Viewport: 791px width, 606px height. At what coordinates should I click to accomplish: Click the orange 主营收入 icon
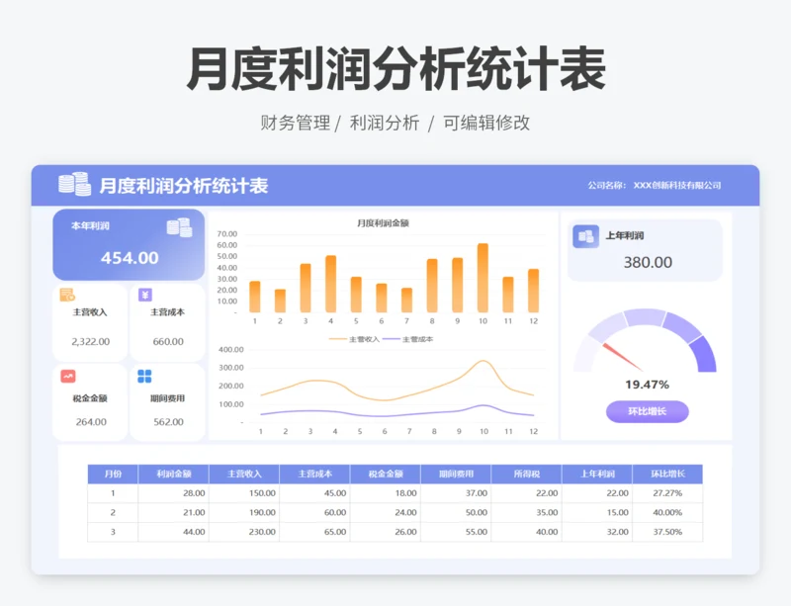(x=67, y=295)
